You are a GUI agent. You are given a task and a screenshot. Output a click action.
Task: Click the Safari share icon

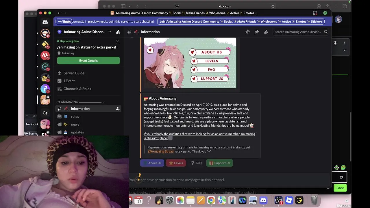tap(328, 6)
